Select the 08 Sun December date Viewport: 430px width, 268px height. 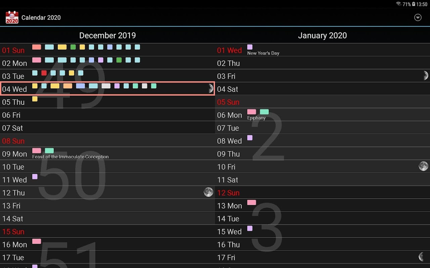tap(13, 141)
